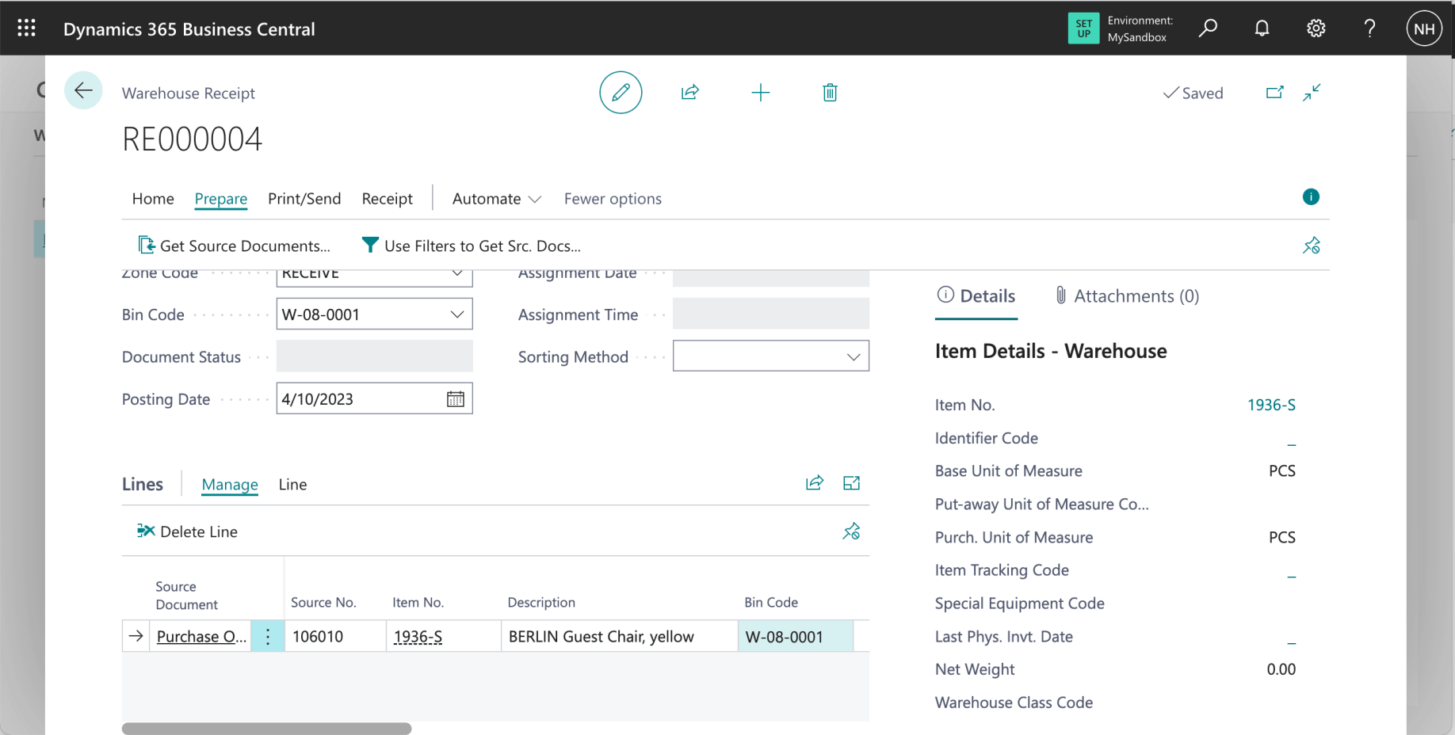Image resolution: width=1455 pixels, height=735 pixels.
Task: Open the settings gear
Action: pyautogui.click(x=1316, y=29)
